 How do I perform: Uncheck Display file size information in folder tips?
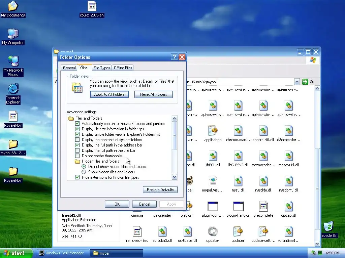click(x=77, y=129)
